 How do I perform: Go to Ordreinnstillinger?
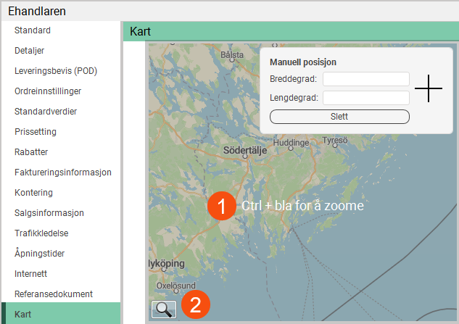48,91
